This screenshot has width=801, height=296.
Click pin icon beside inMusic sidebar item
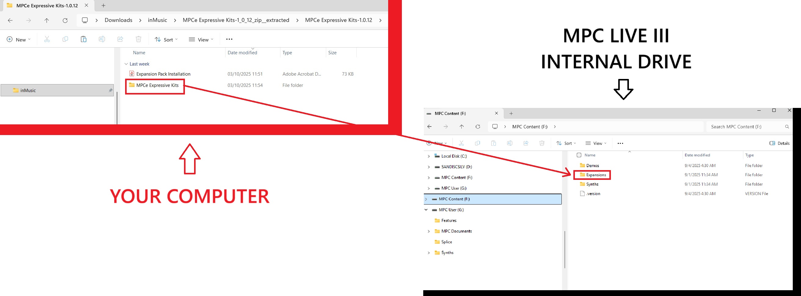110,90
